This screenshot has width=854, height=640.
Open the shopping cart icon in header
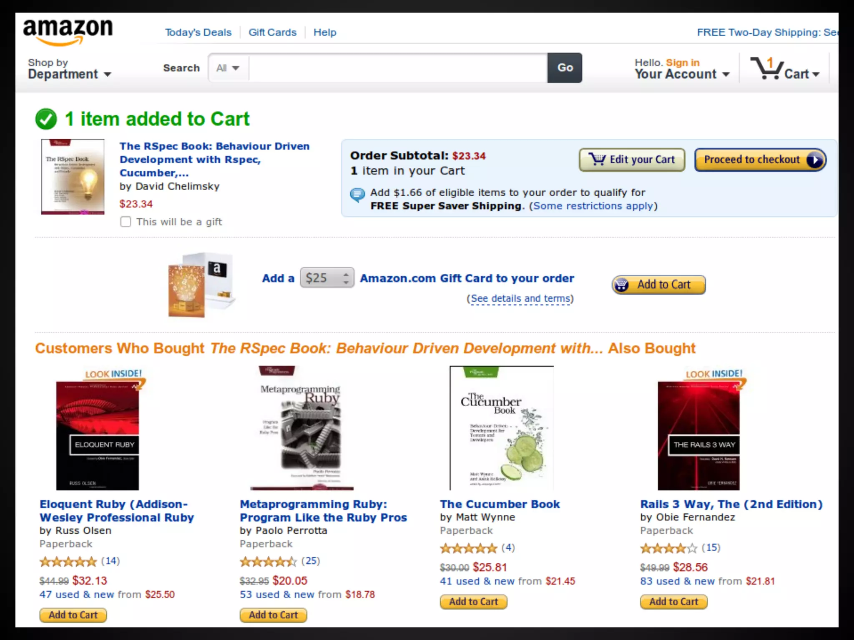point(785,68)
